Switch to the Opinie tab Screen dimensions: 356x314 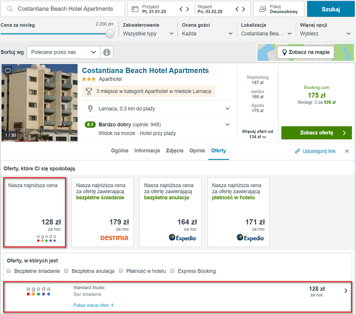point(197,151)
